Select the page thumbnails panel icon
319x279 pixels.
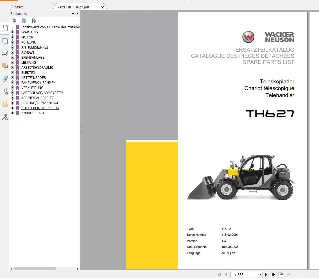pyautogui.click(x=5, y=41)
